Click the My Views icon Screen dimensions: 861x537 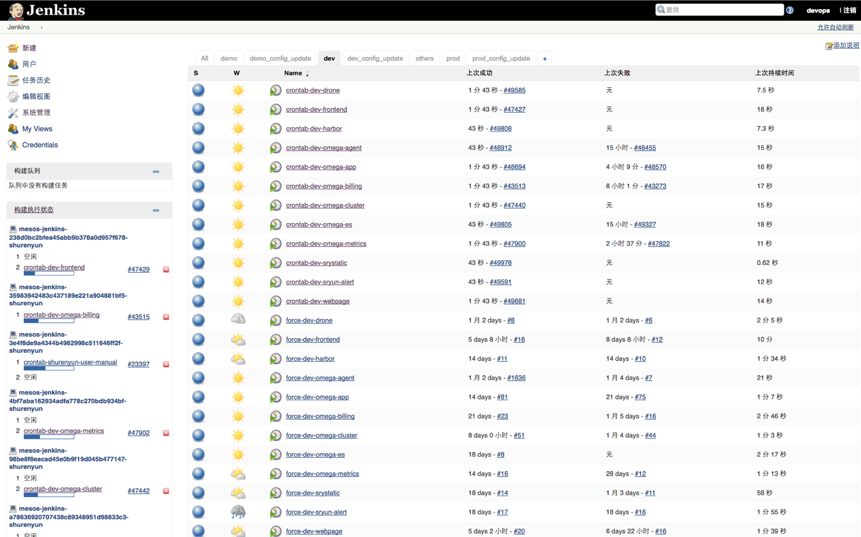13,129
